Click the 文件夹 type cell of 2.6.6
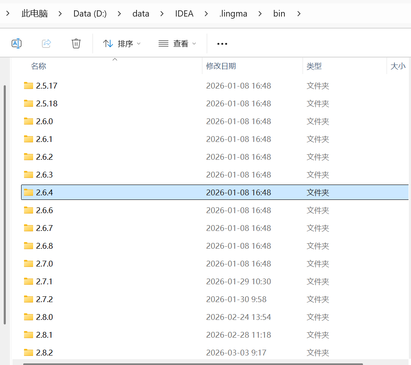Viewport: 411px width, 365px height. pyautogui.click(x=318, y=210)
